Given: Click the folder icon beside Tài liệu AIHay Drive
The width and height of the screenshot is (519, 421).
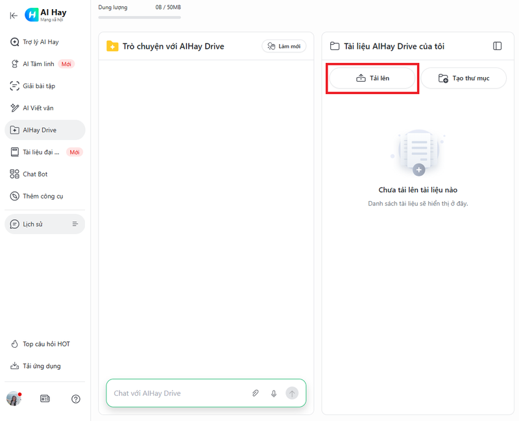Looking at the screenshot, I should 335,46.
